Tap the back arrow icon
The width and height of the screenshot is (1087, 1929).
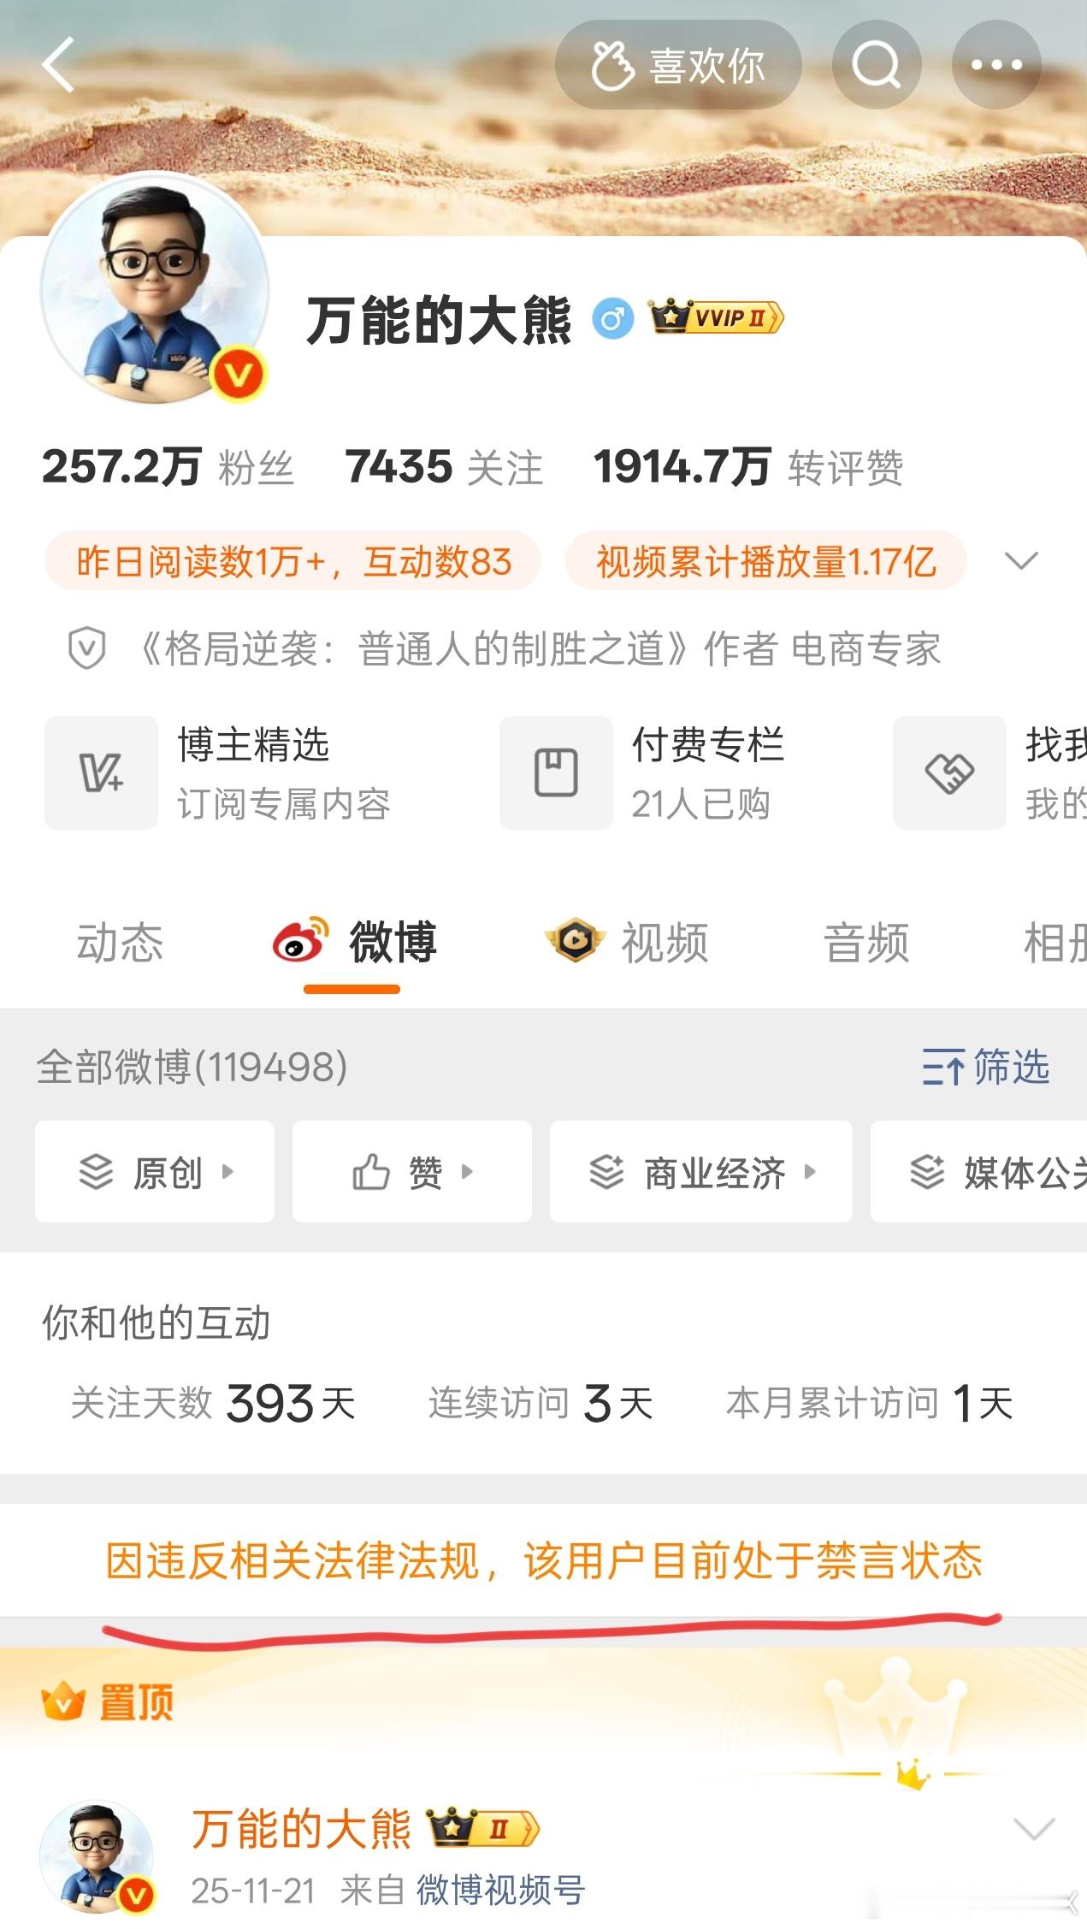click(58, 64)
